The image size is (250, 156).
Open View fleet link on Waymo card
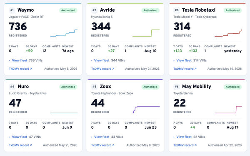click(x=20, y=61)
